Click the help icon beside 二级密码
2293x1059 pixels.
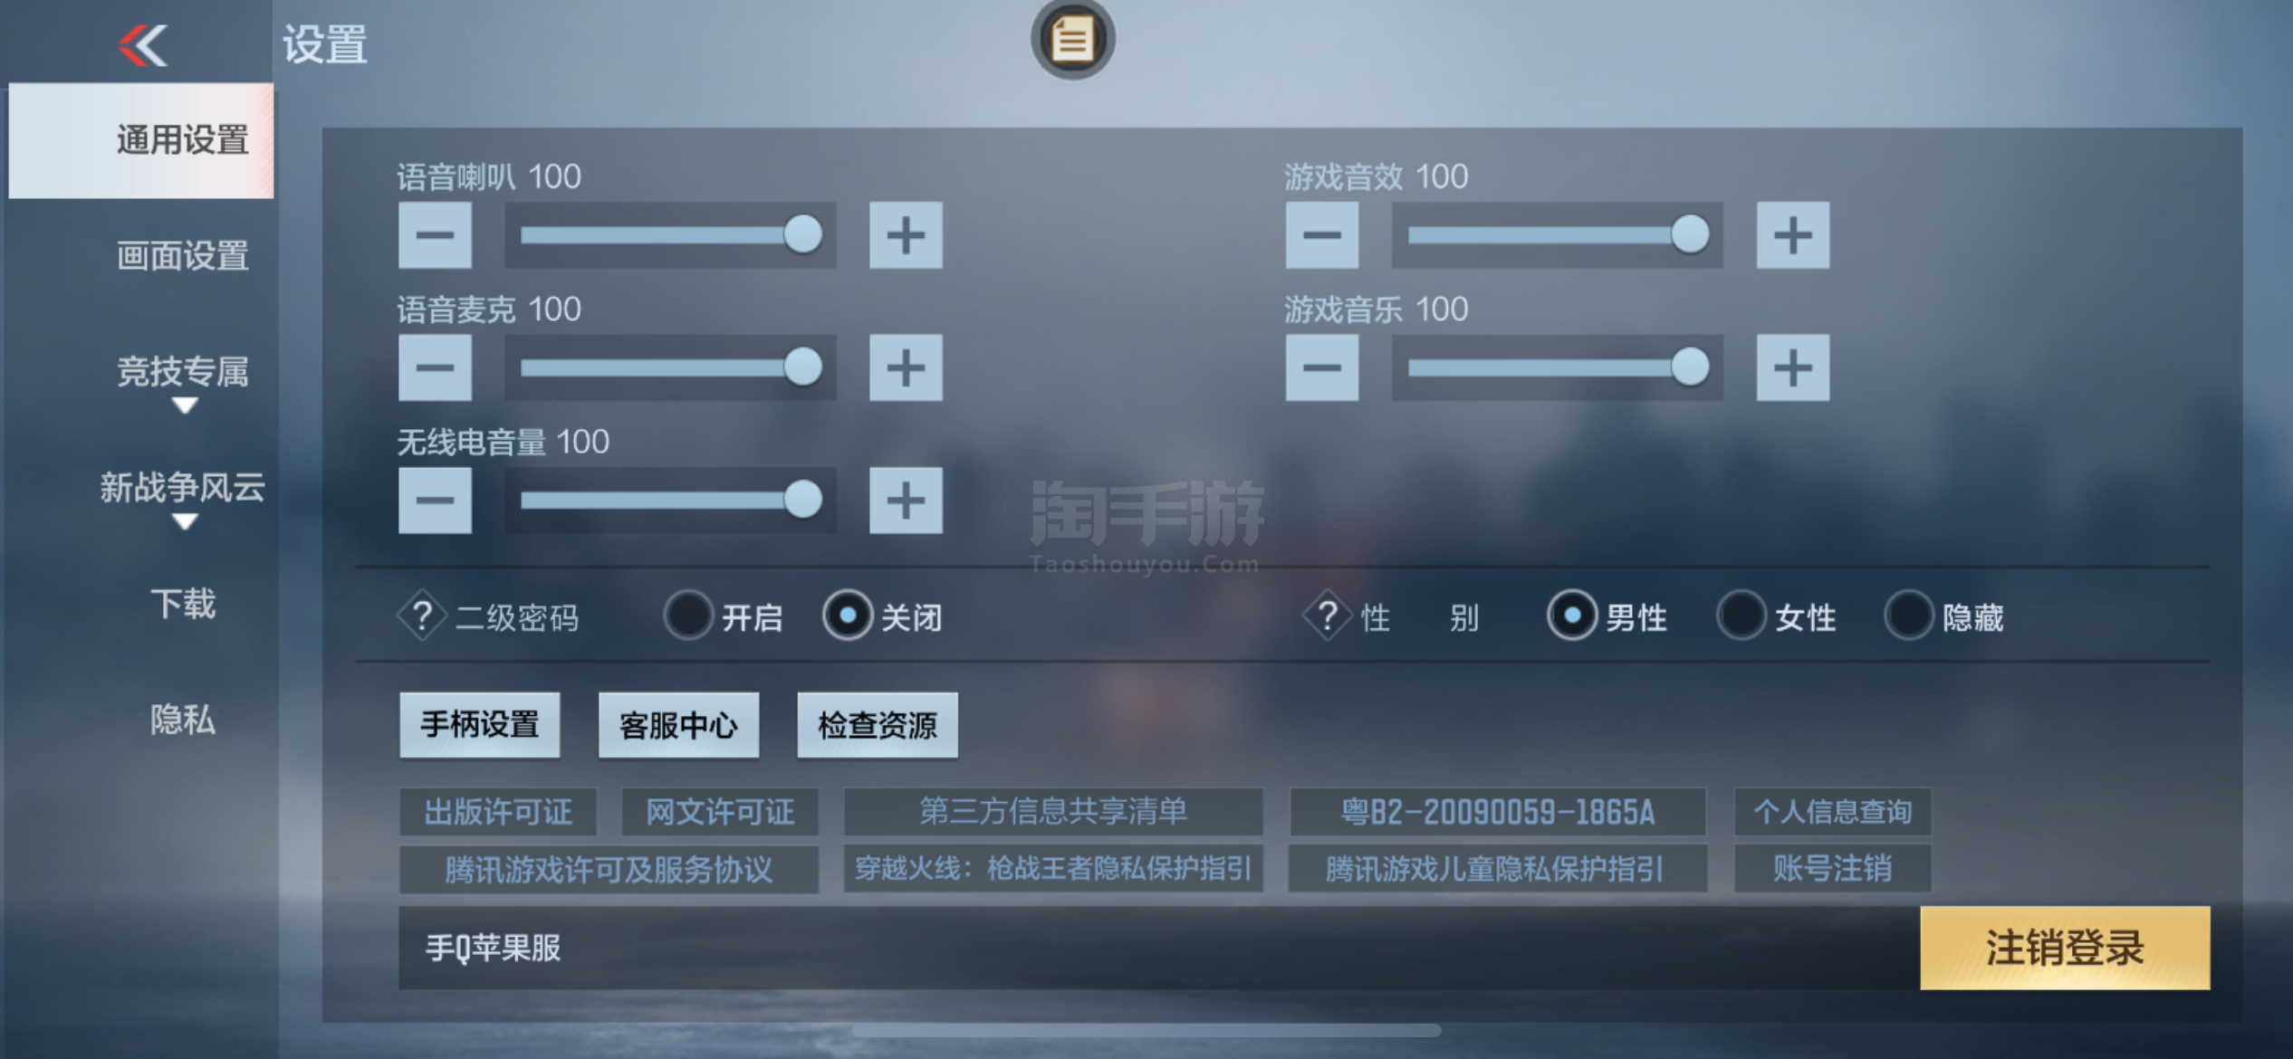pos(422,616)
